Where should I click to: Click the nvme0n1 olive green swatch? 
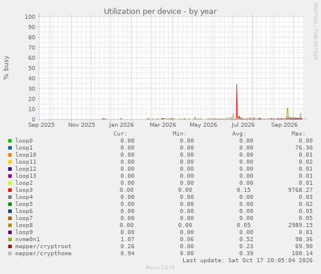coord(10,239)
